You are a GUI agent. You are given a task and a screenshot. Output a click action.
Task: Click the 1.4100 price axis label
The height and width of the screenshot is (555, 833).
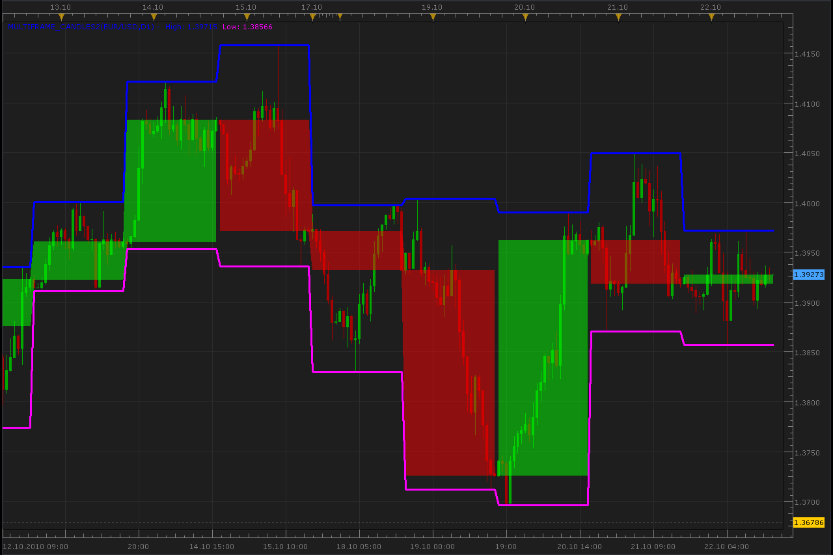[x=808, y=104]
